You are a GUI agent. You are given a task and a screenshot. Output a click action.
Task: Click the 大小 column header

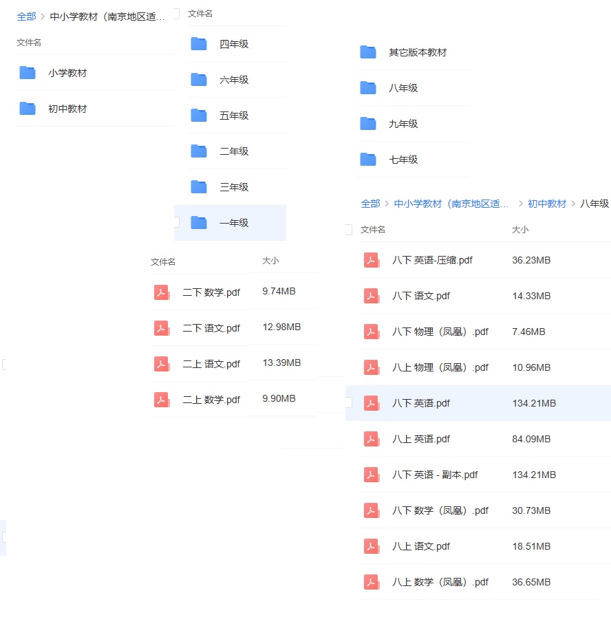pos(521,229)
